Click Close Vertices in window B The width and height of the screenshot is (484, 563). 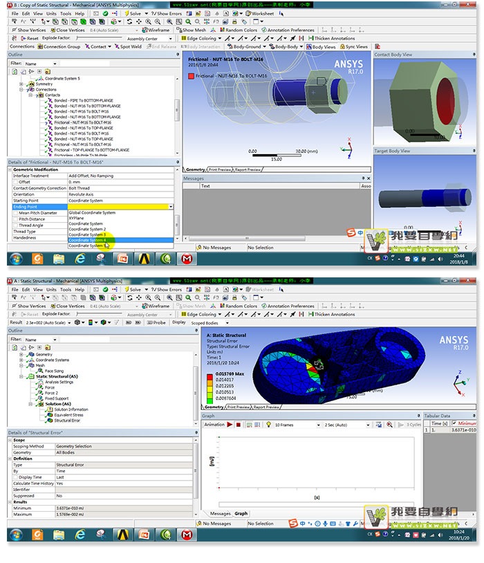point(68,30)
